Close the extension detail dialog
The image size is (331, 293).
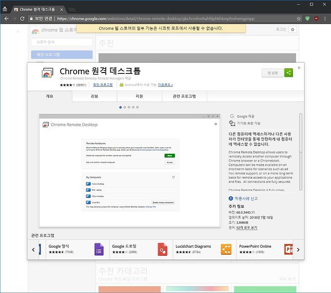tap(299, 68)
